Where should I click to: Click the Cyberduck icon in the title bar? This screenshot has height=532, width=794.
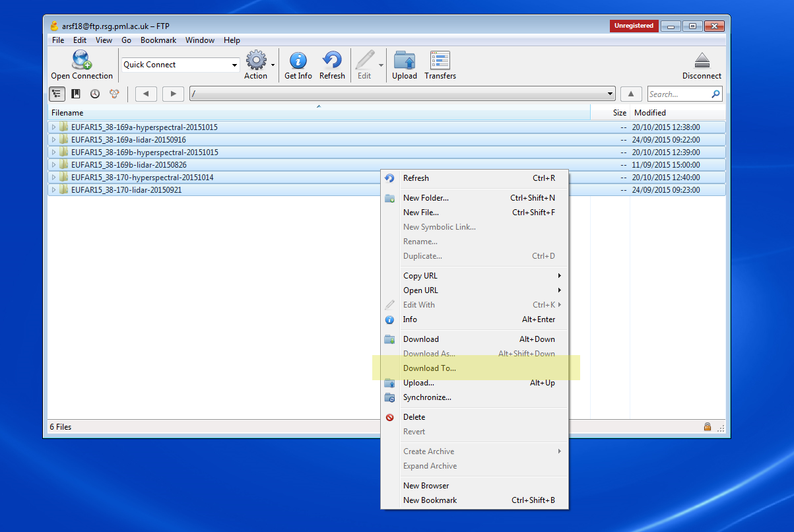(x=54, y=26)
